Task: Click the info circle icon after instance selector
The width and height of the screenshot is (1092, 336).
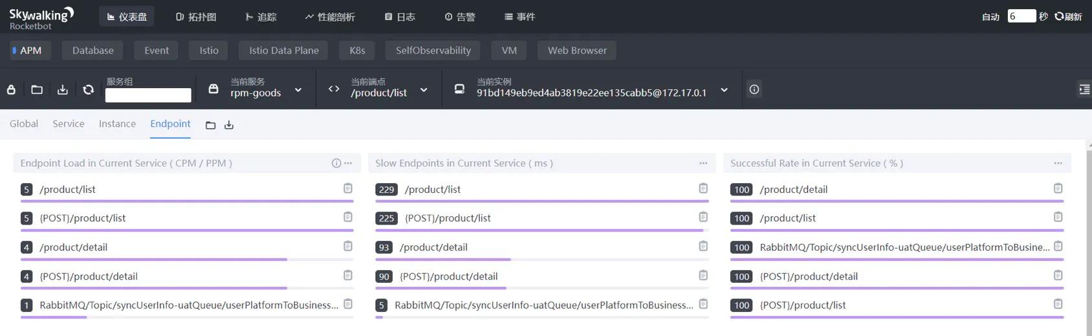Action: click(x=754, y=89)
